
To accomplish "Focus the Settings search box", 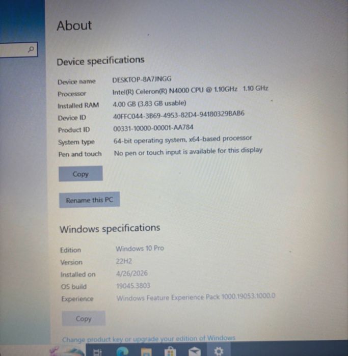I will coord(18,49).
